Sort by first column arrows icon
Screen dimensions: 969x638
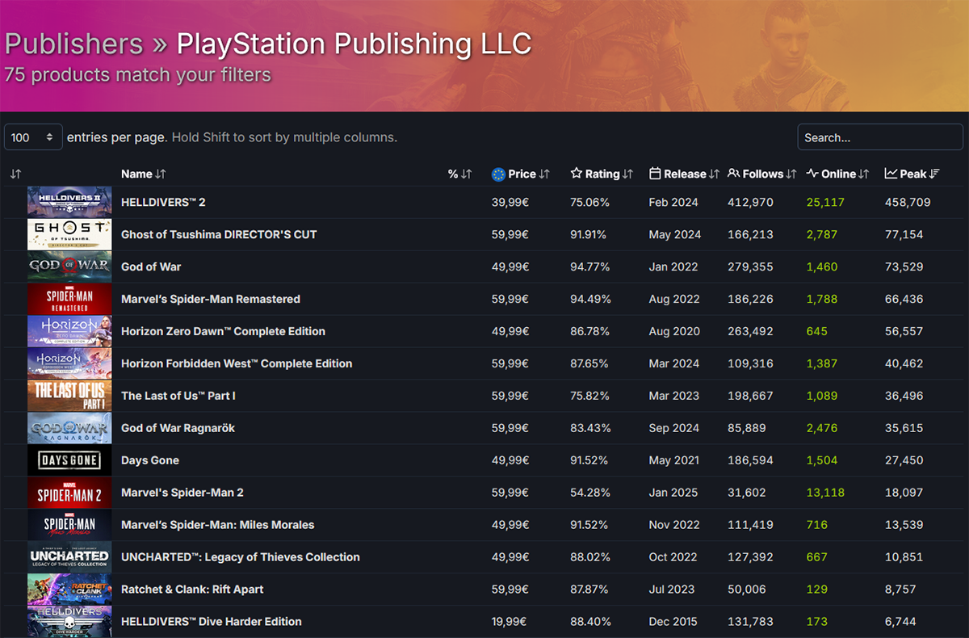click(x=15, y=174)
